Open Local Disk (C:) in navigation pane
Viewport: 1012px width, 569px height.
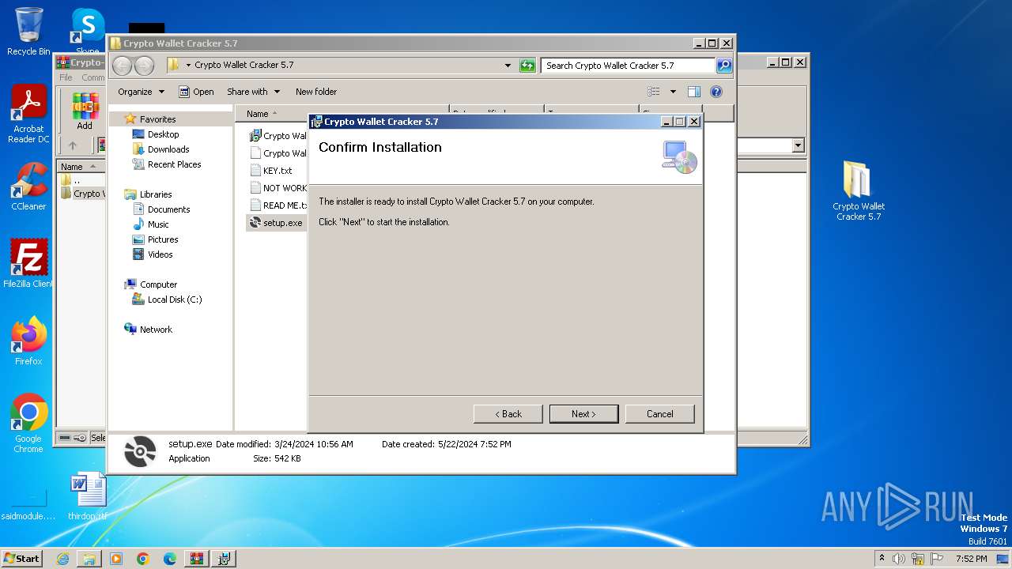click(167, 300)
